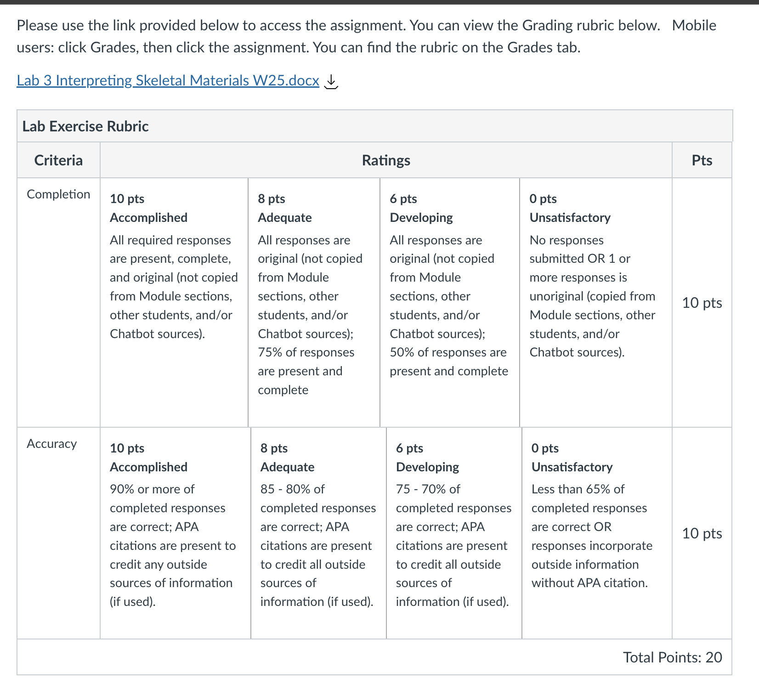Click the Pts column header
The image size is (759, 690).
pos(702,160)
